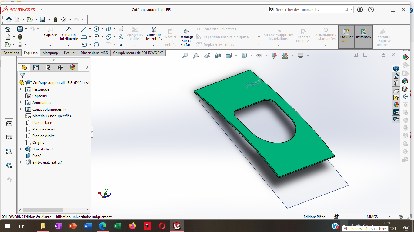Activate the Section View icon

point(218,56)
